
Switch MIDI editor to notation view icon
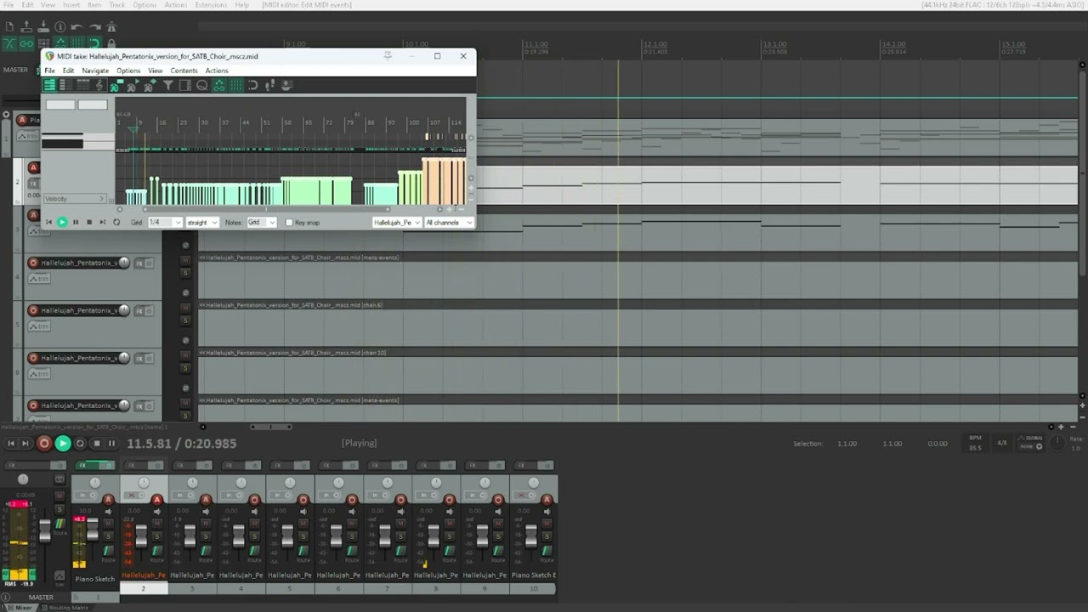click(x=100, y=85)
